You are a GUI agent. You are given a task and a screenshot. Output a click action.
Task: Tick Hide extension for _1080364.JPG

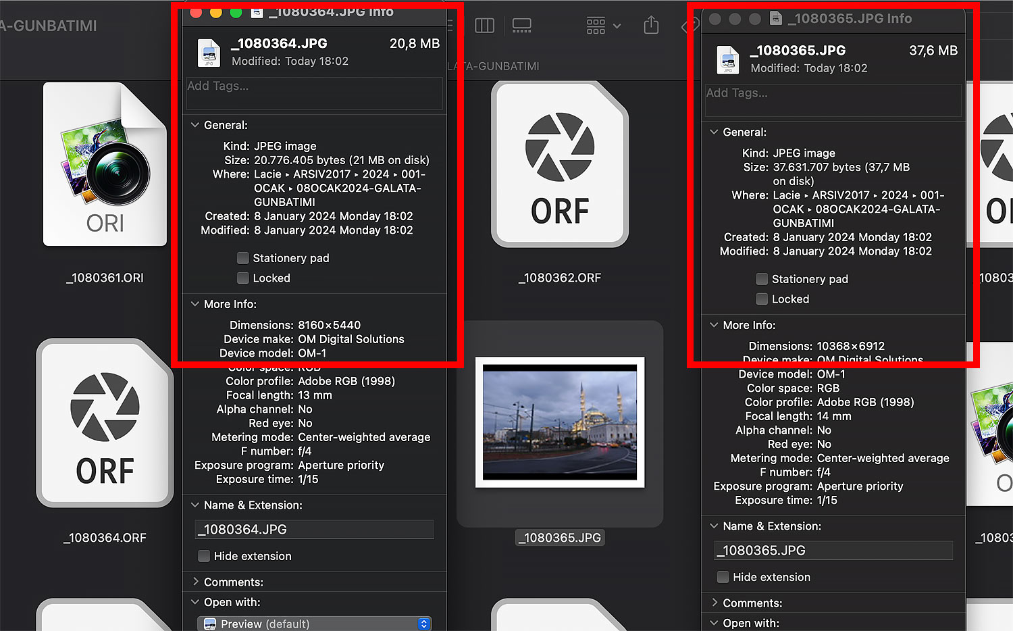click(x=204, y=556)
